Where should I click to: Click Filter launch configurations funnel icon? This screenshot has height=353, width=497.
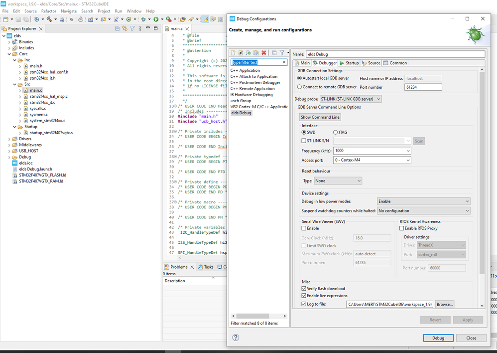click(x=282, y=53)
